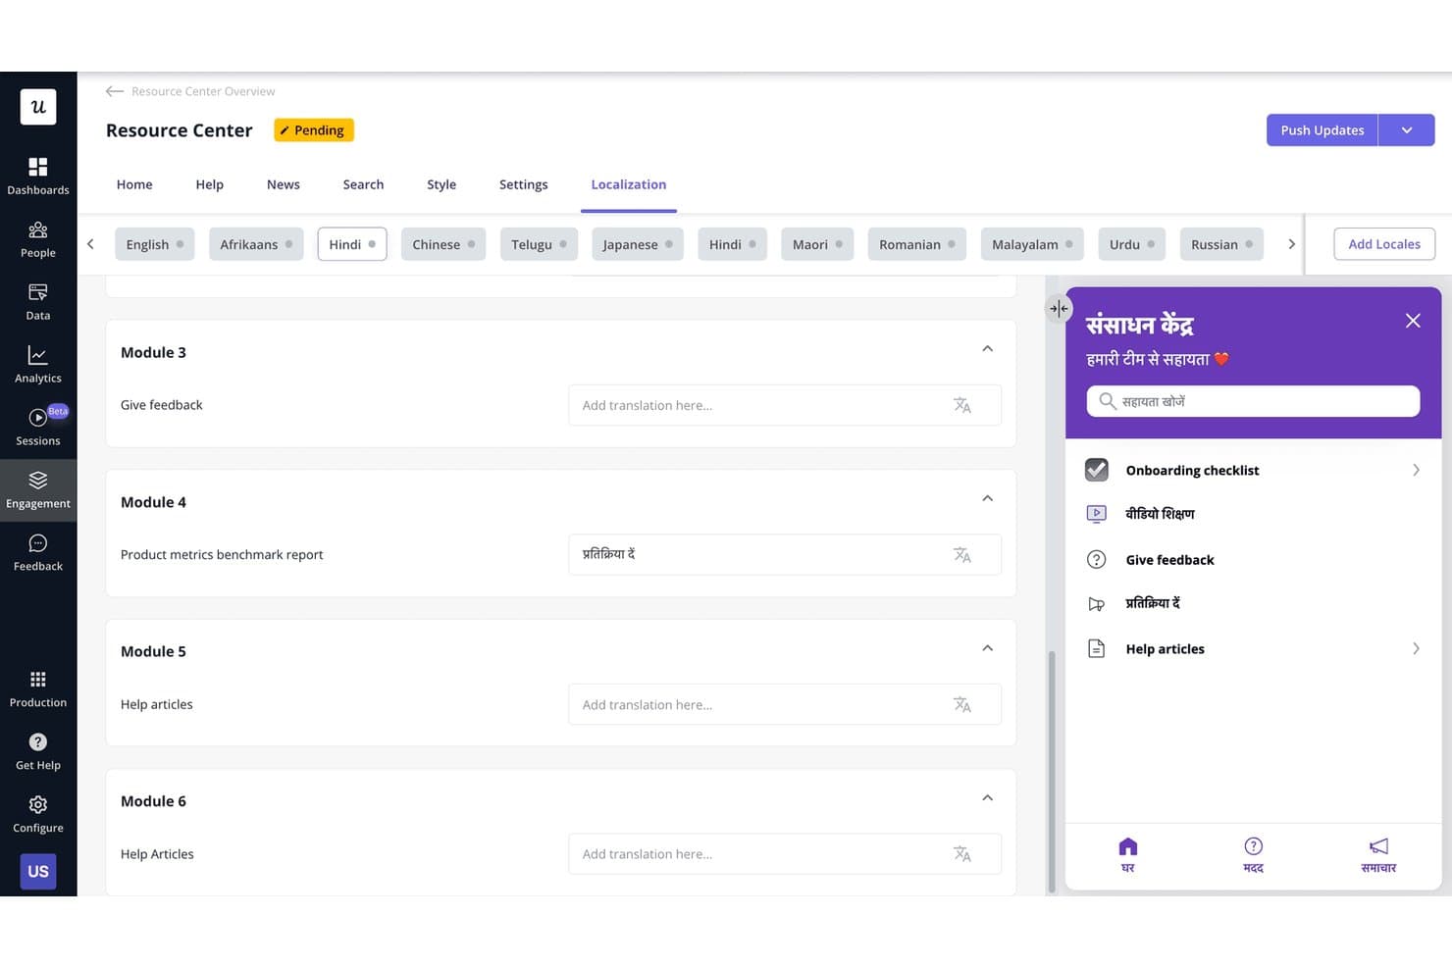
Task: Open the Configure settings
Action: coord(38,815)
